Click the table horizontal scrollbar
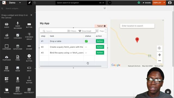The image size is (174, 98). coord(71,66)
